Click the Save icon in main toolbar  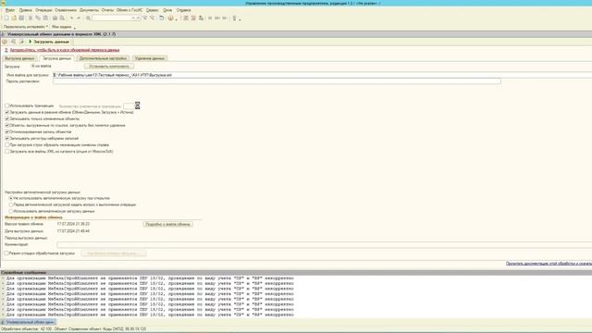[x=21, y=18]
